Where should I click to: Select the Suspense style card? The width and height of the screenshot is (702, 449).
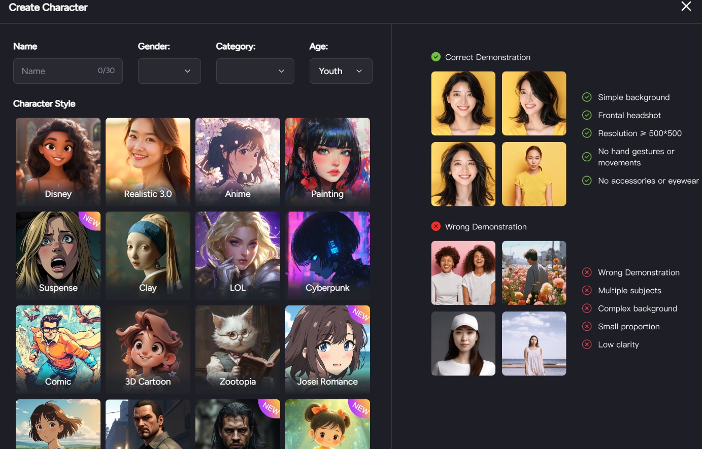coord(58,255)
